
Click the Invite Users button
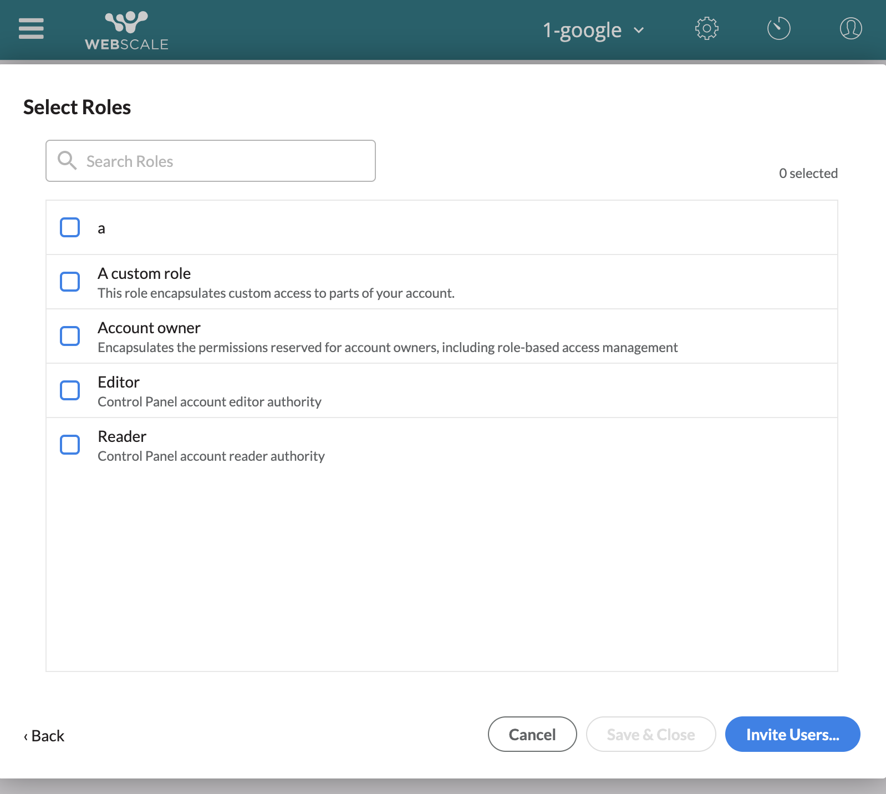pos(792,735)
